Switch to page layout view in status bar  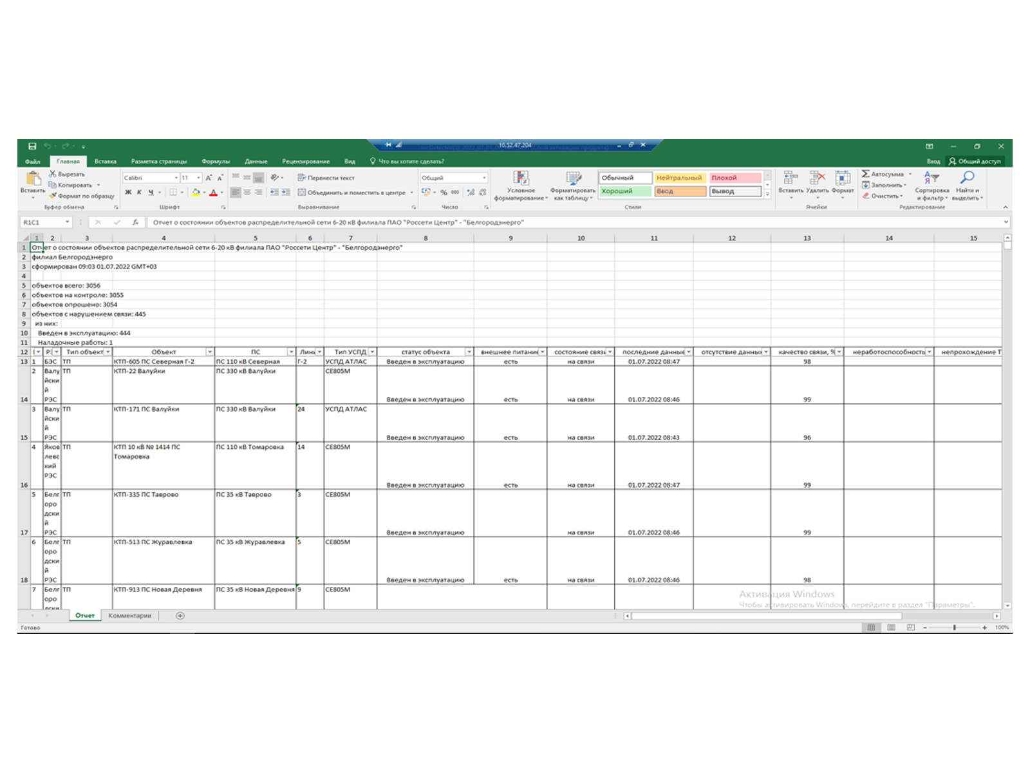pyautogui.click(x=891, y=627)
